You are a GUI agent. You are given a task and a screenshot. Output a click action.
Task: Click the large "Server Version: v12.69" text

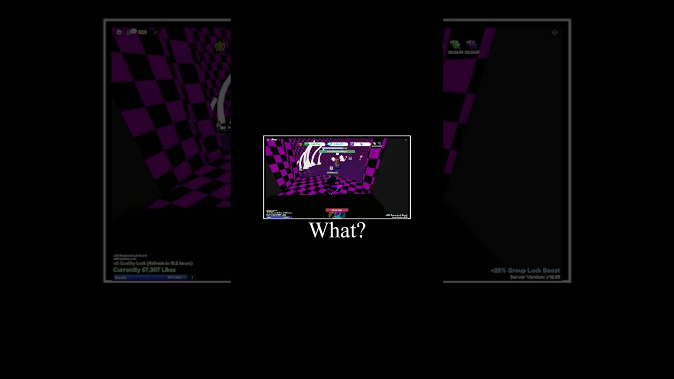point(535,277)
